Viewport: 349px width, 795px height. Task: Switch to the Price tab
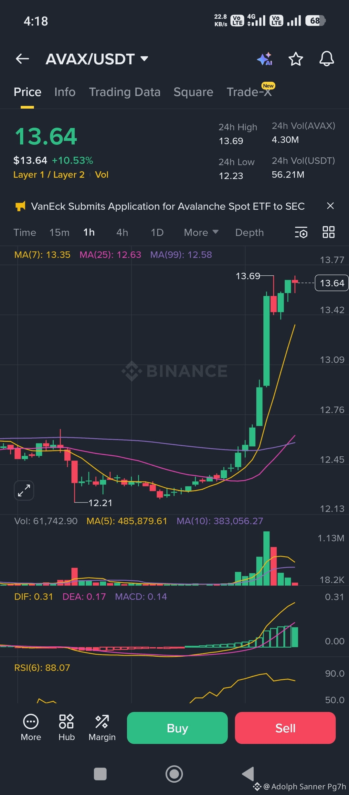(x=27, y=92)
